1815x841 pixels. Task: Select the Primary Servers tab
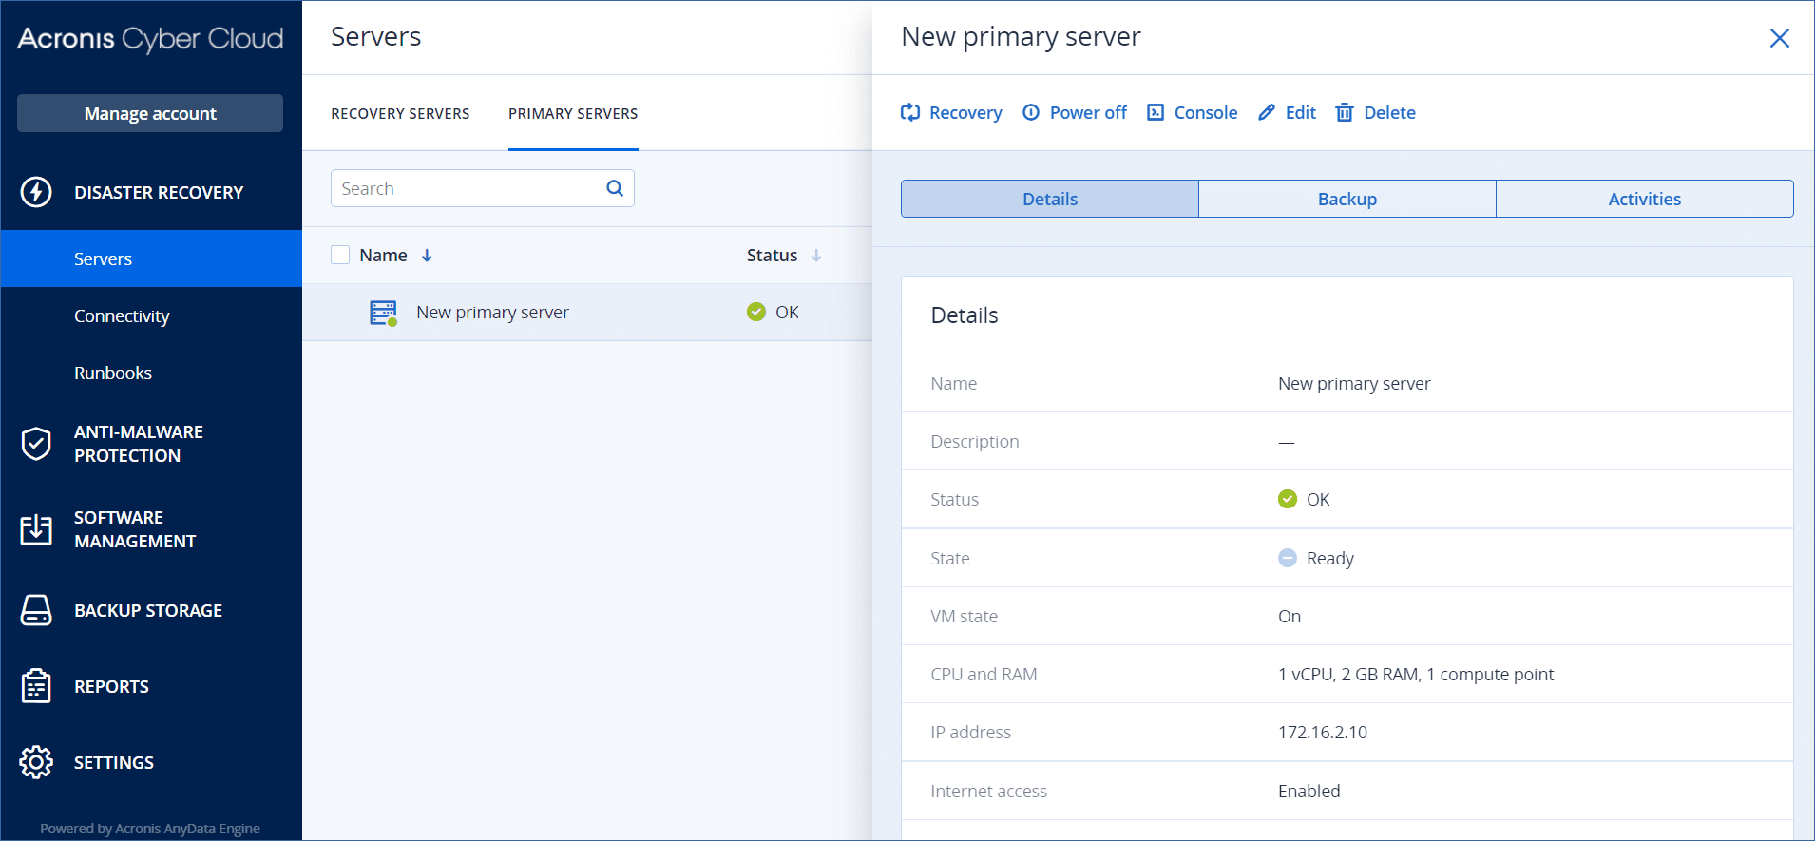click(x=573, y=113)
